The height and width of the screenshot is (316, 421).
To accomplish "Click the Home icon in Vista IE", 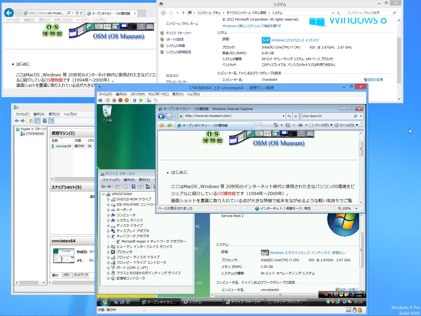I will (275, 125).
